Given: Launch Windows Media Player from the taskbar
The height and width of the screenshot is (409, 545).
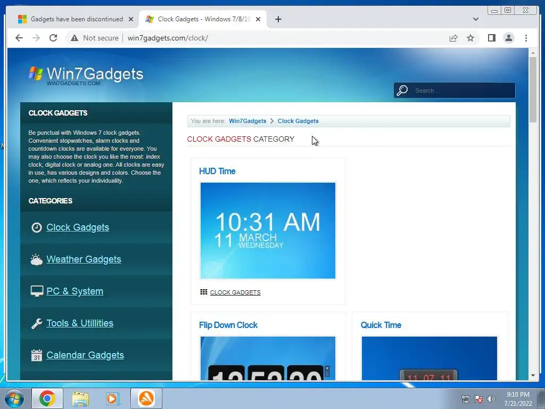Looking at the screenshot, I should (x=112, y=398).
